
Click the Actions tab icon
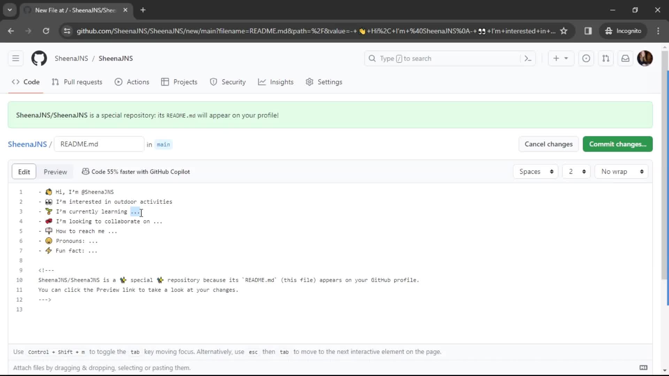(118, 82)
